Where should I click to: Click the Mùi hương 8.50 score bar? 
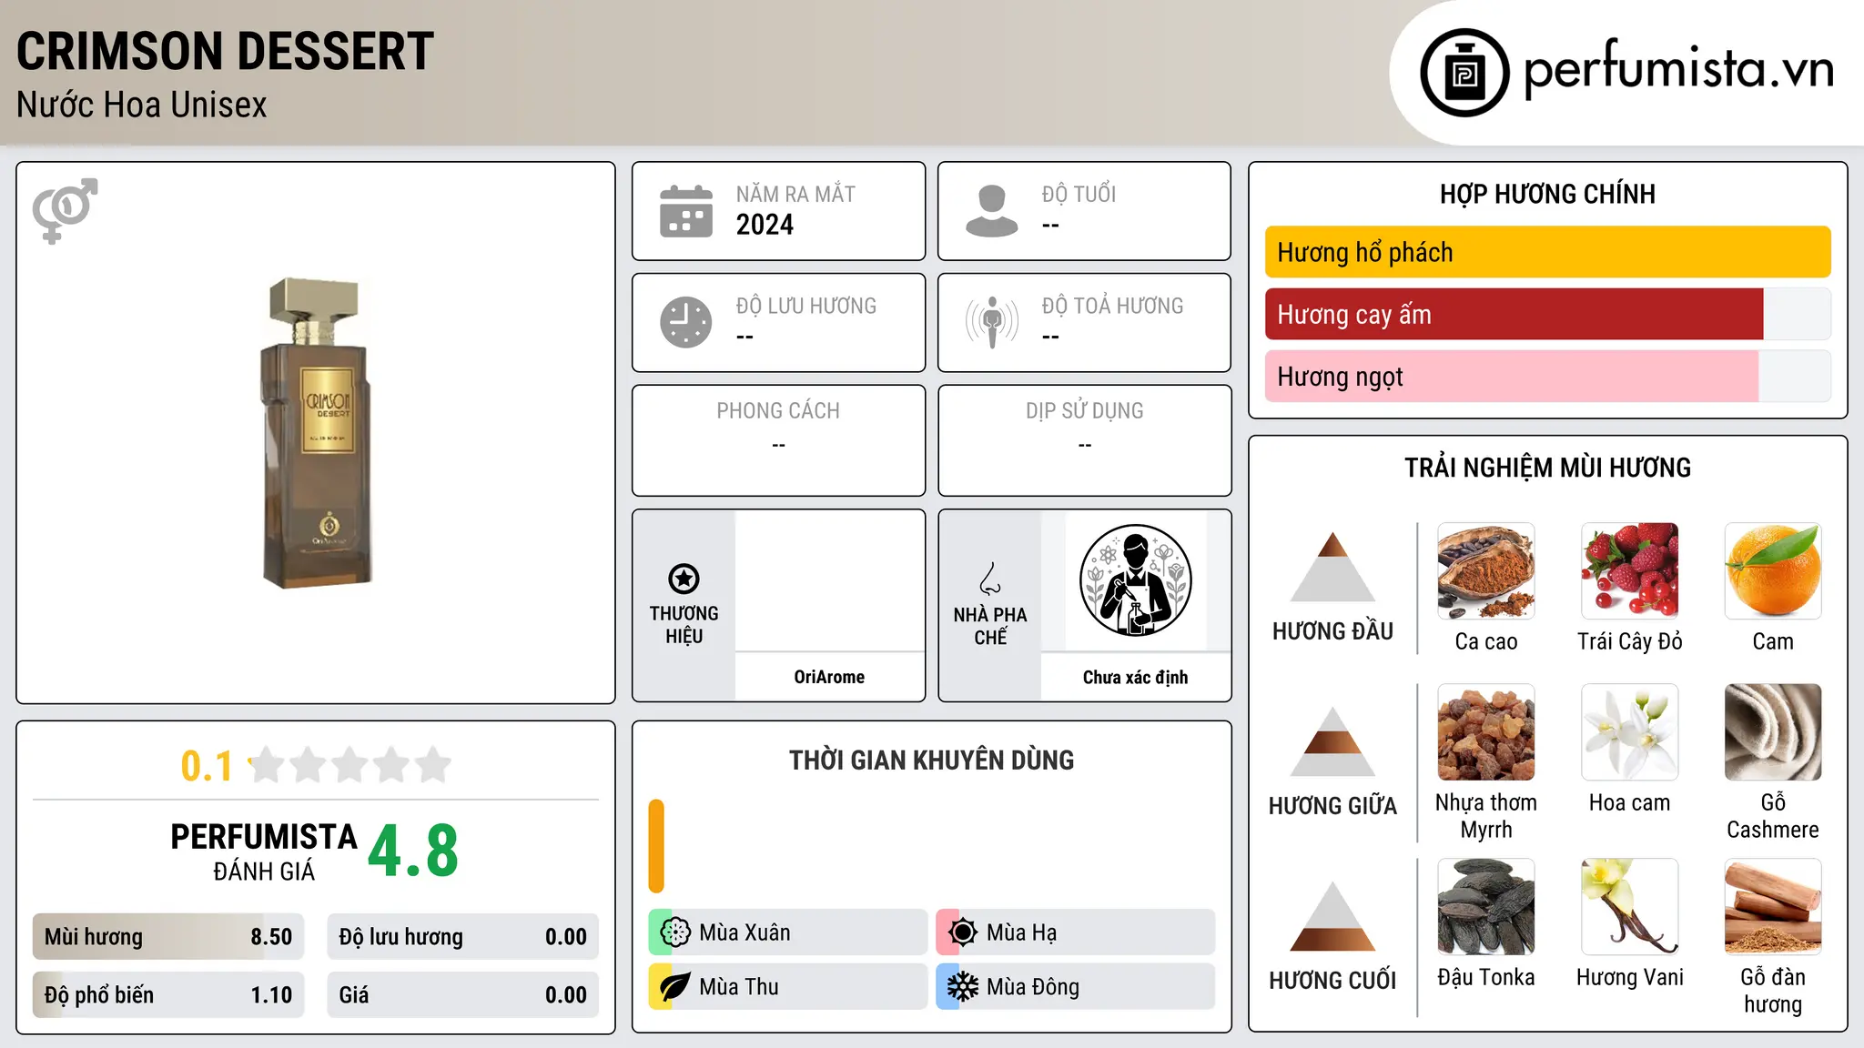coord(168,937)
